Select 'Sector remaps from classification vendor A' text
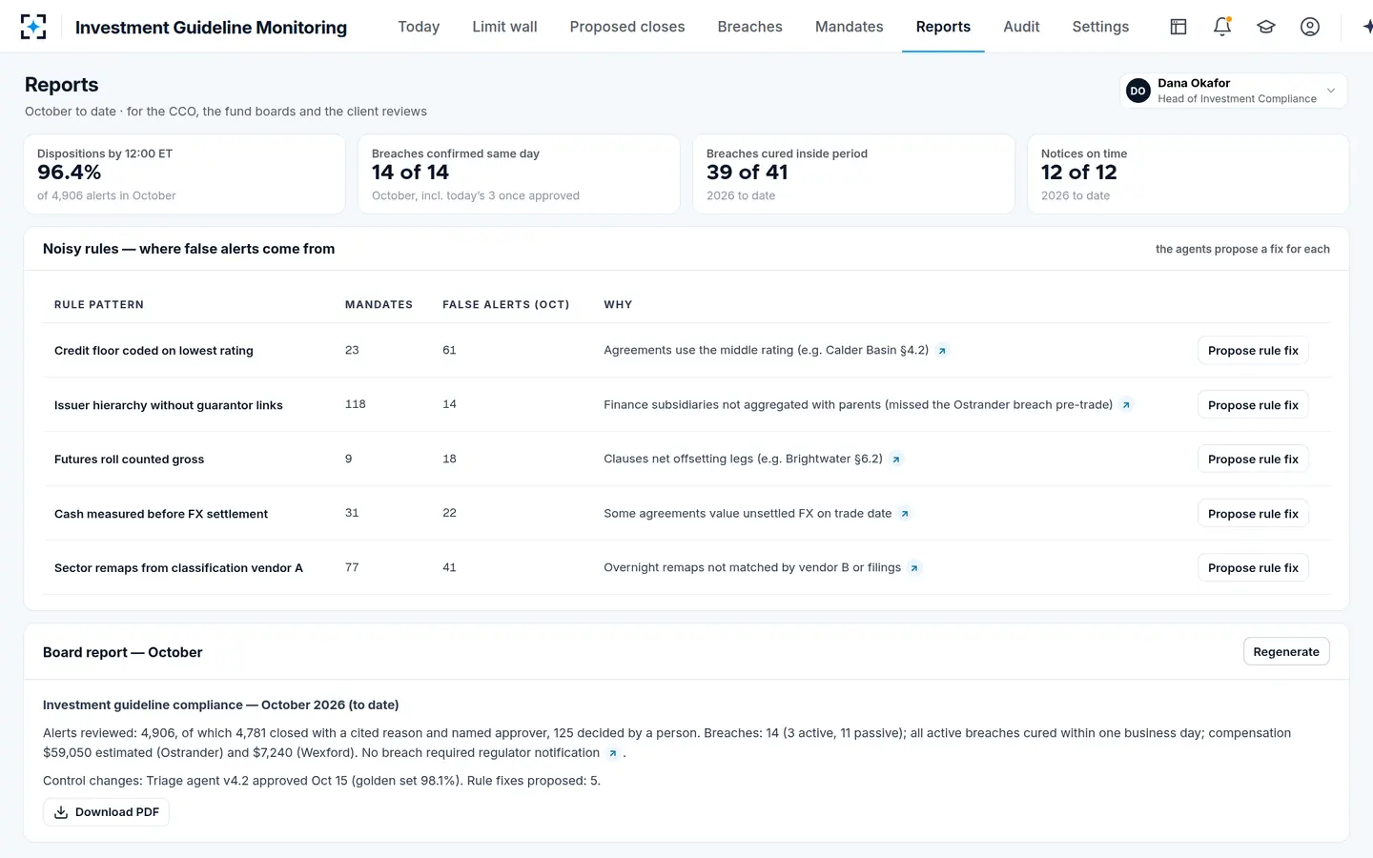1373x858 pixels. pyautogui.click(x=178, y=568)
